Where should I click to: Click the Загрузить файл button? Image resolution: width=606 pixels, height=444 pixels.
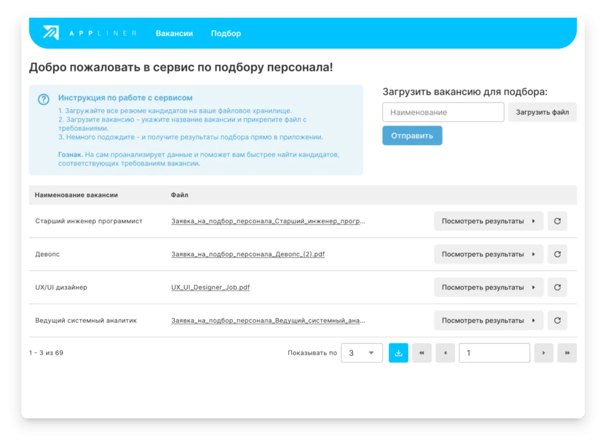pyautogui.click(x=542, y=112)
